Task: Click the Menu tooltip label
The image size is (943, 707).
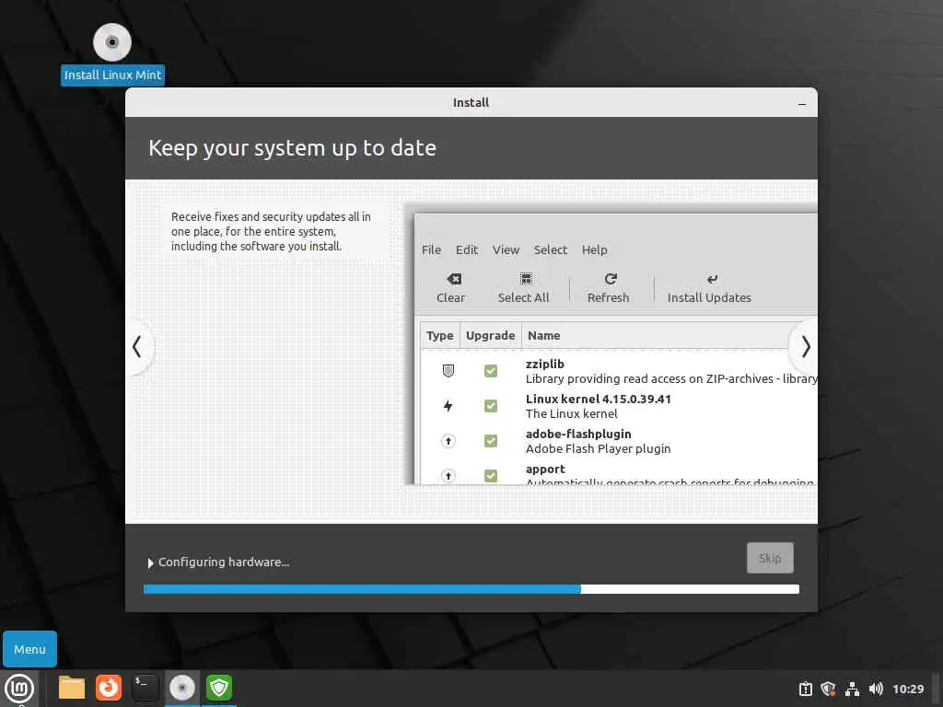Action: point(29,649)
